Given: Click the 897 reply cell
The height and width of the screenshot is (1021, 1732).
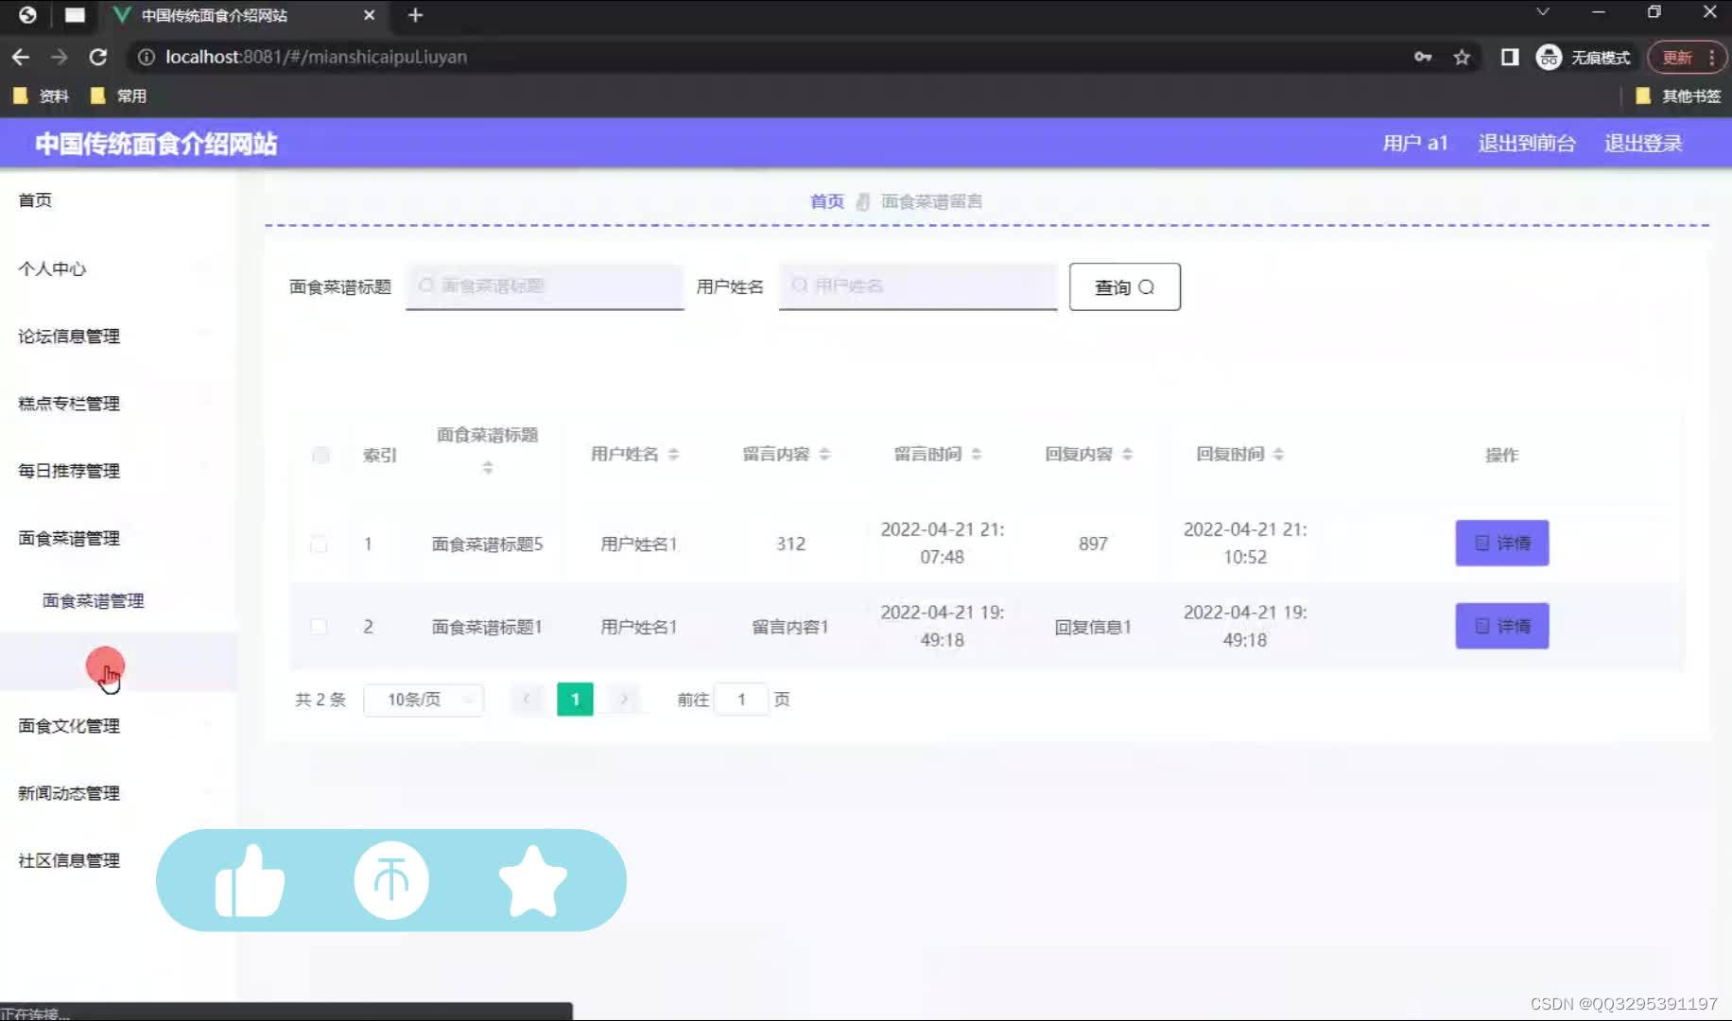Looking at the screenshot, I should point(1093,545).
